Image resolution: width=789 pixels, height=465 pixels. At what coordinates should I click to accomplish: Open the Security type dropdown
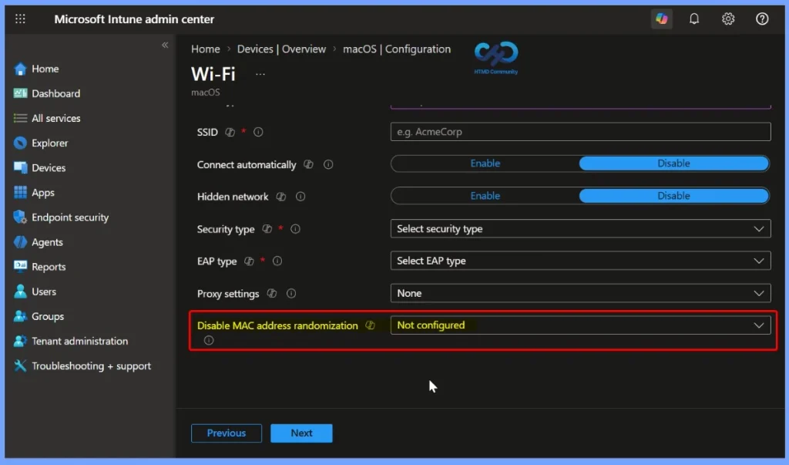(580, 229)
